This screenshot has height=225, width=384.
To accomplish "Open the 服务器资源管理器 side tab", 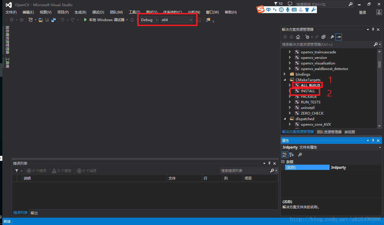I will point(7,40).
